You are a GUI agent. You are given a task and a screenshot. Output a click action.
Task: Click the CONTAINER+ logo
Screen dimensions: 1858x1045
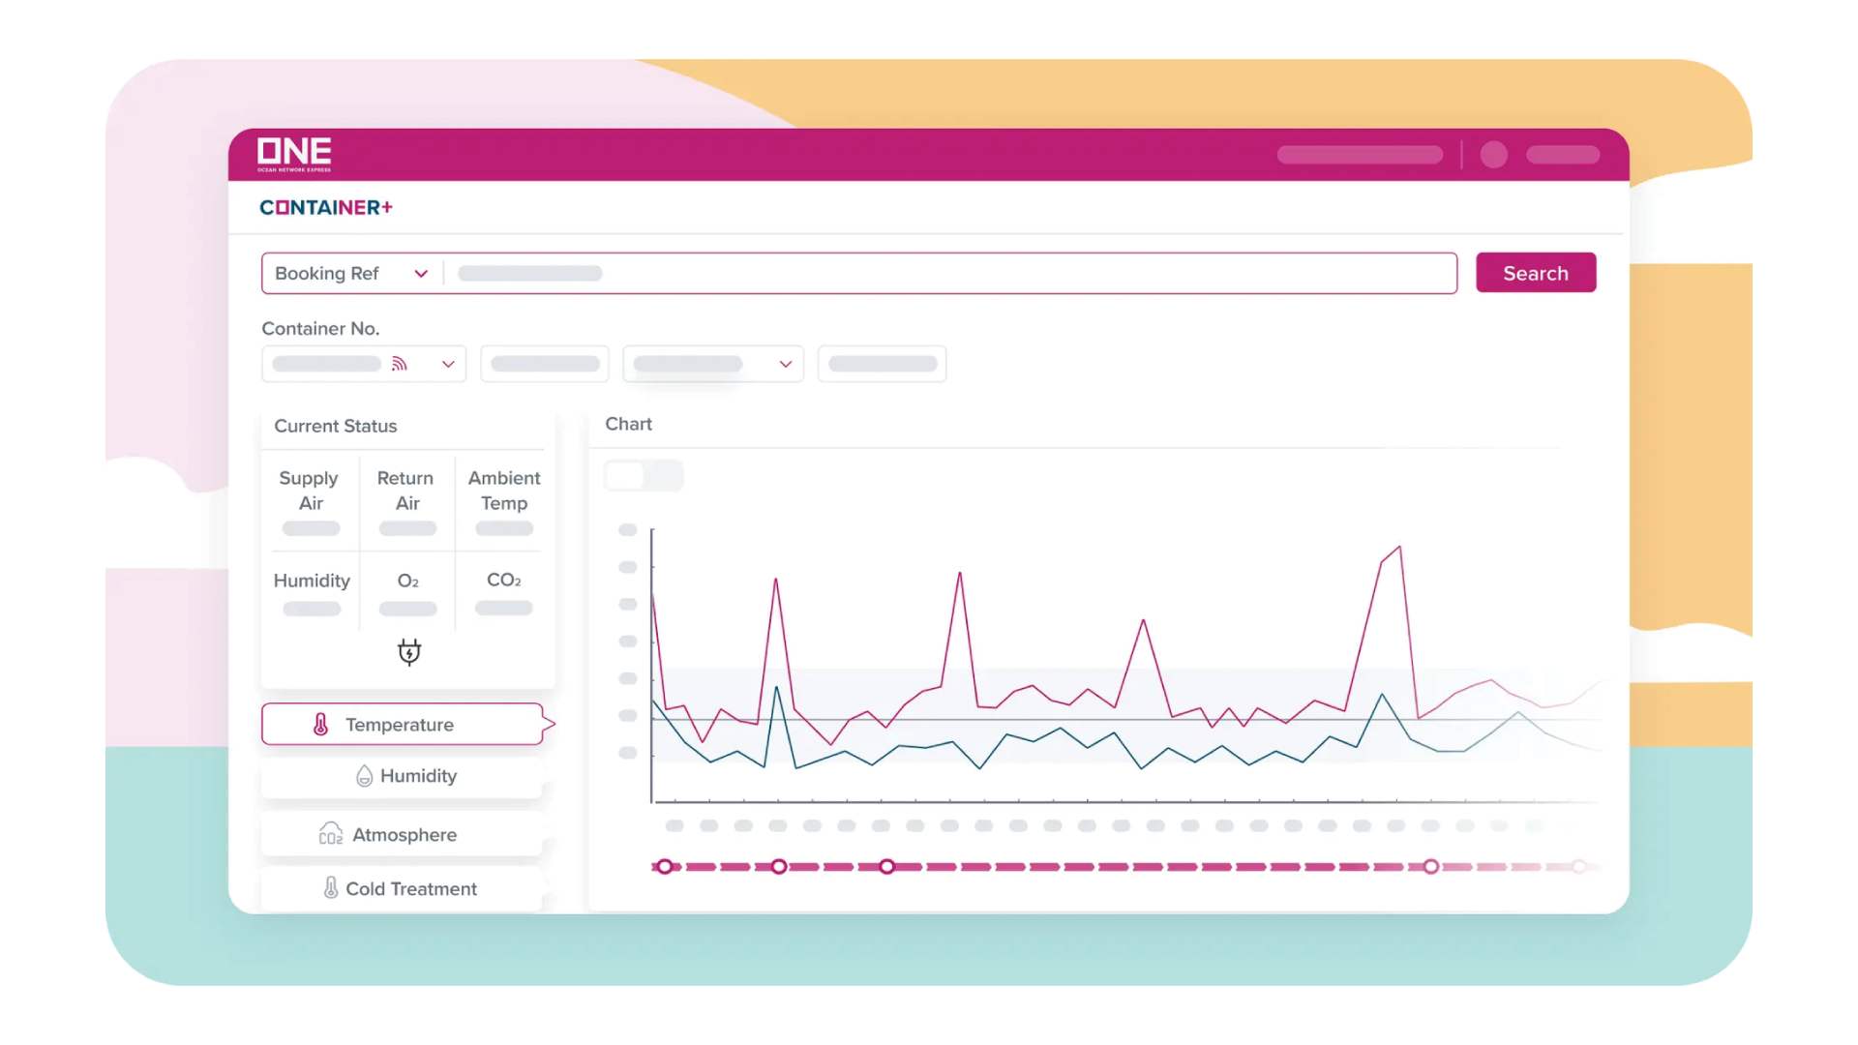[x=326, y=207]
